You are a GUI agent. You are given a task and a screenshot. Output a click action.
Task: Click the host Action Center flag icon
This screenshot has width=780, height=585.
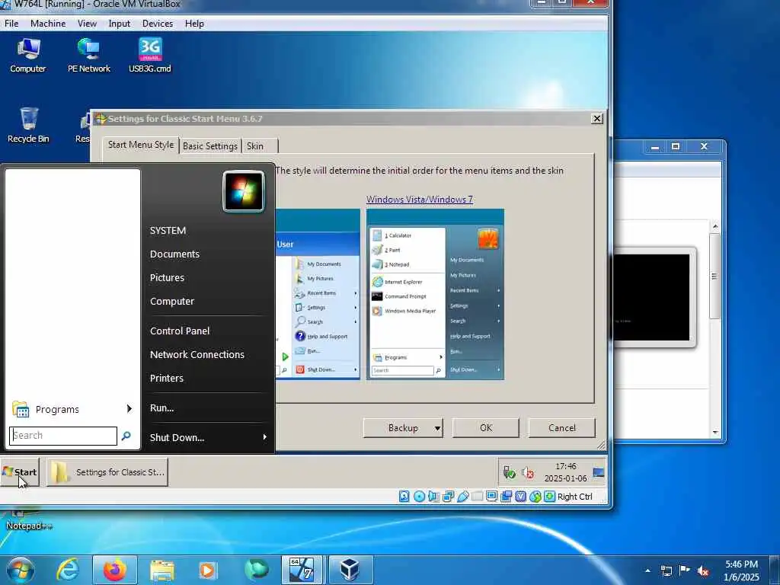(685, 571)
